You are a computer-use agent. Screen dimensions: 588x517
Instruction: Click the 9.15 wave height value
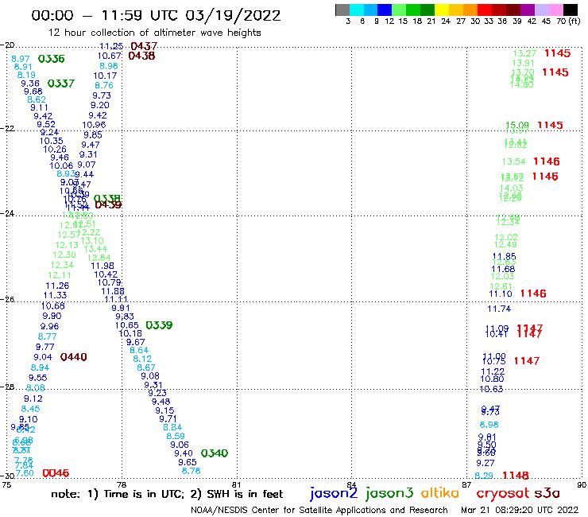(x=164, y=410)
